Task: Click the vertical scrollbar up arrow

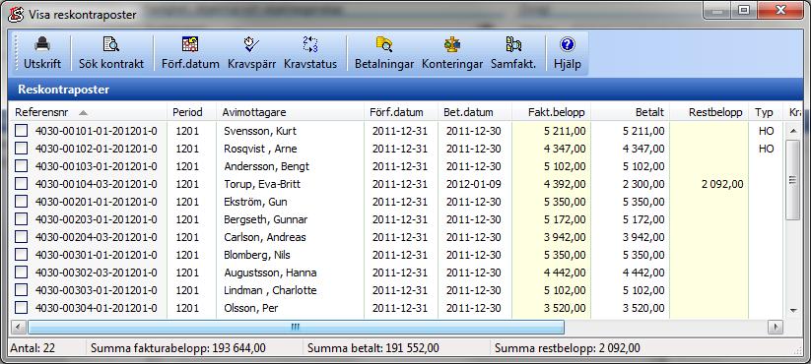Action: point(793,131)
